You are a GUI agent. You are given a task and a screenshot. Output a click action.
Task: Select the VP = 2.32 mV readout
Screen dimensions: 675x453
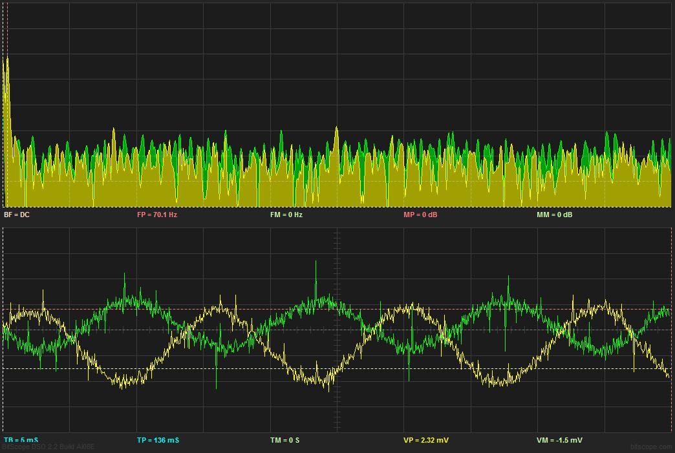pos(425,439)
